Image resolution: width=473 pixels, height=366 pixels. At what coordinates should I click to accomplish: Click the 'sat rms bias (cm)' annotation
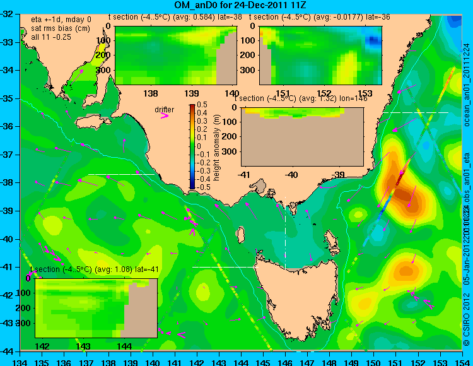point(61,28)
